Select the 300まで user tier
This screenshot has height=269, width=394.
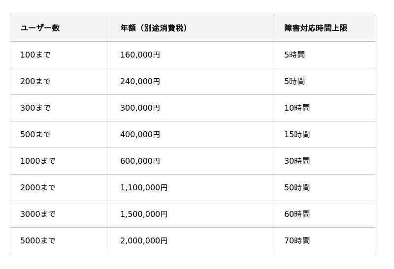[x=35, y=108]
